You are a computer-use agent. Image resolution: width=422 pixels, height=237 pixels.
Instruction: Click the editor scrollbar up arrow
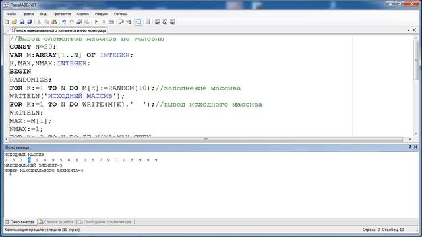416,38
